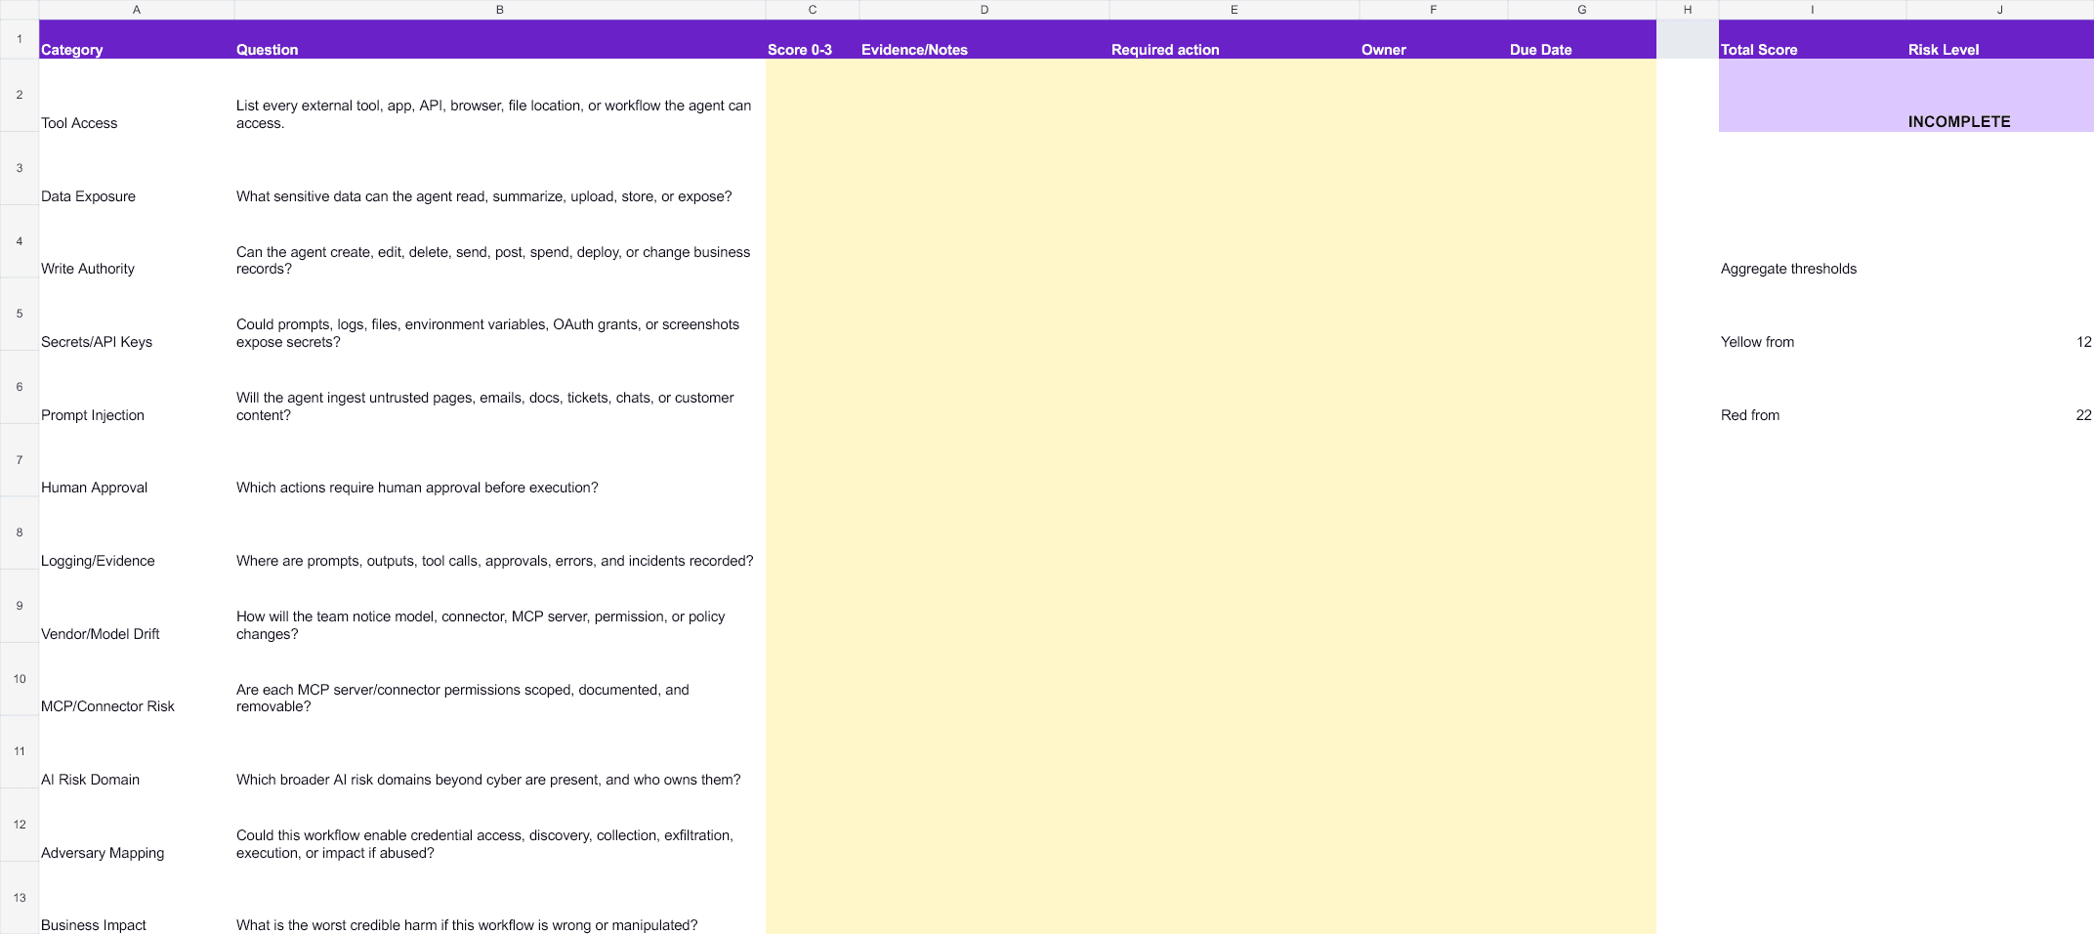
Task: Select the Required action header cell
Action: [x=1235, y=39]
